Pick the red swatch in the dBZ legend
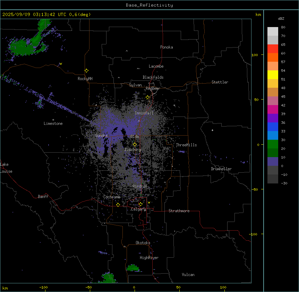The width and height of the screenshot is (299, 292). click(x=273, y=49)
